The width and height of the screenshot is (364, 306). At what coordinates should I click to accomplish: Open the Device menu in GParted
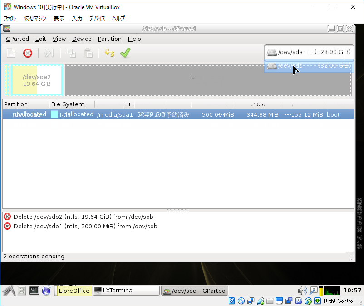[x=82, y=39]
